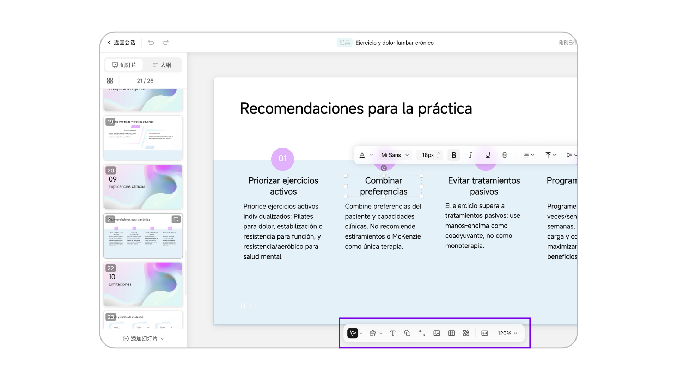Insert a table using grid icon
Image resolution: width=677 pixels, height=380 pixels.
[451, 333]
